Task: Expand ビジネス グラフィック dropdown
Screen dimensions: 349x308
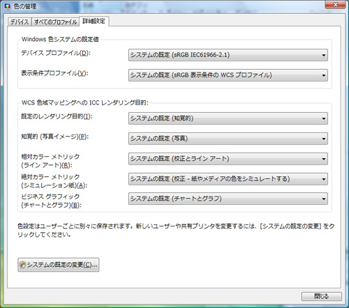Action: click(228, 199)
